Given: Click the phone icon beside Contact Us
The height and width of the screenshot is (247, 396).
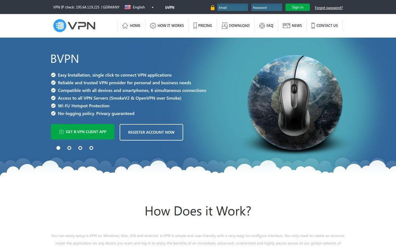Looking at the screenshot, I should [x=313, y=25].
